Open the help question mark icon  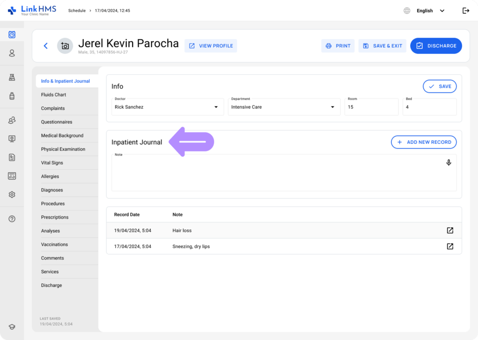tap(12, 219)
